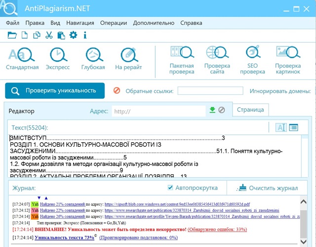
Task: Click the text line starting with ЗМІСТВСТУП
Action: click(118, 138)
